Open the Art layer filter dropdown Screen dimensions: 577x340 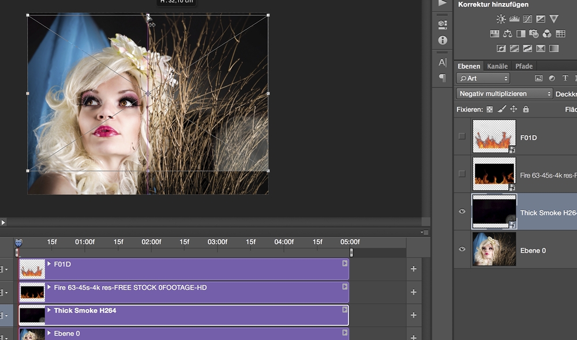[483, 78]
